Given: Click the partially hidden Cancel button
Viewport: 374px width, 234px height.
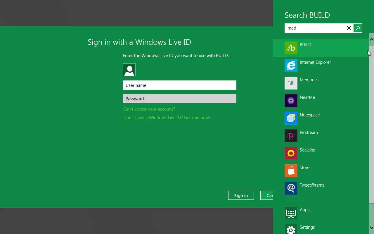Looking at the screenshot, I should [266, 195].
